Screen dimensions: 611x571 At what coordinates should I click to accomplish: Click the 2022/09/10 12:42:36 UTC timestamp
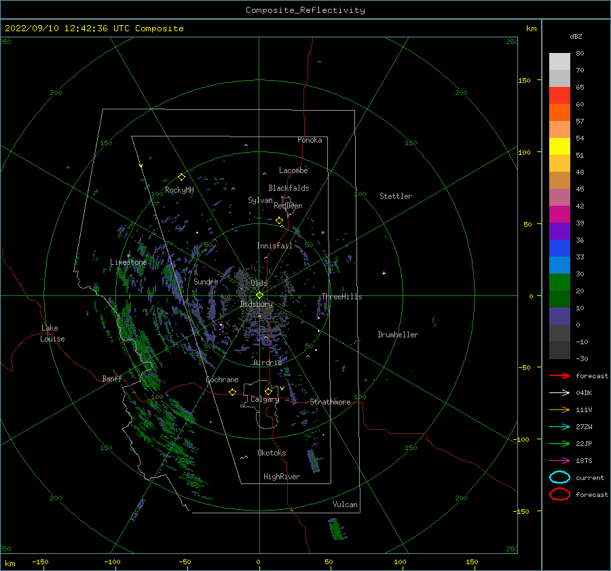[94, 29]
